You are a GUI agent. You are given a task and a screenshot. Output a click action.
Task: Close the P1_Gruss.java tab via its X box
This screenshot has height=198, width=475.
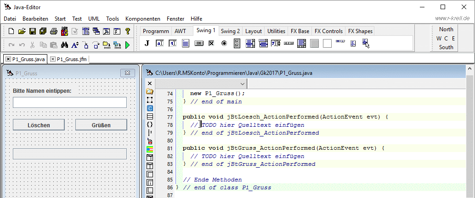click(x=8, y=59)
